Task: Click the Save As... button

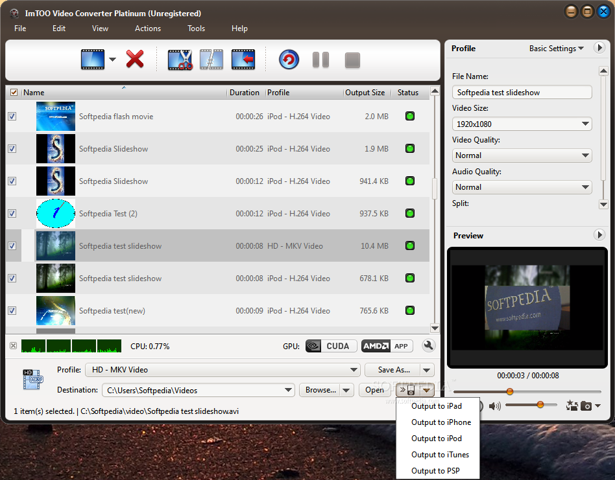Action: click(393, 370)
